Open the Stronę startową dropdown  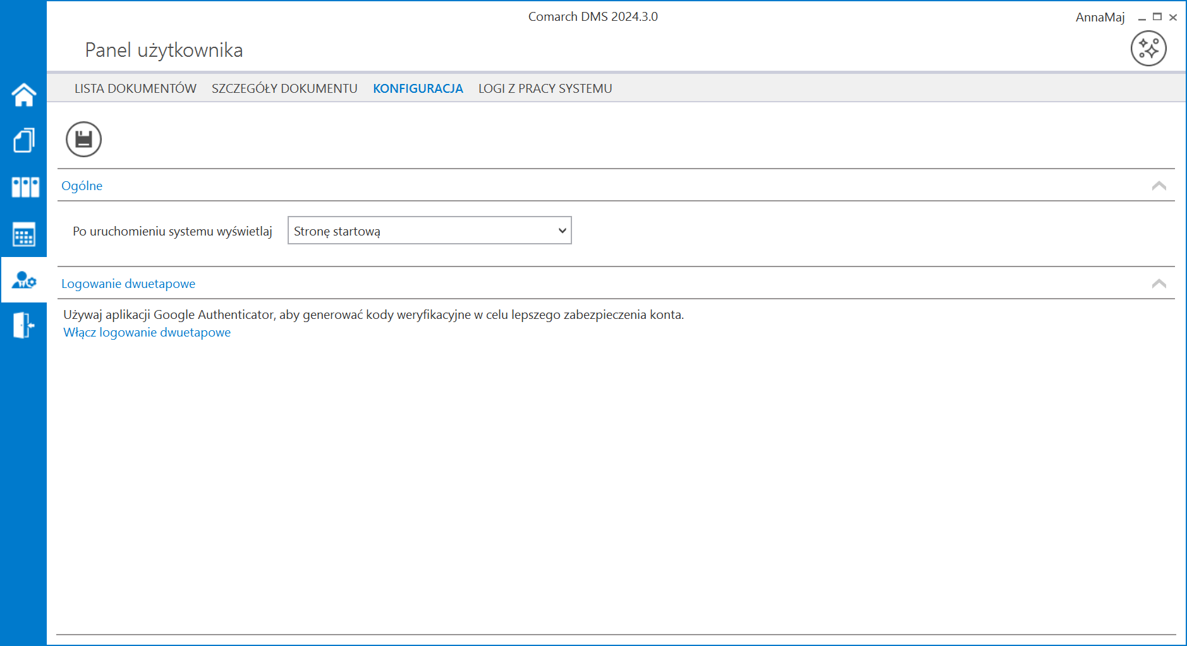(430, 230)
